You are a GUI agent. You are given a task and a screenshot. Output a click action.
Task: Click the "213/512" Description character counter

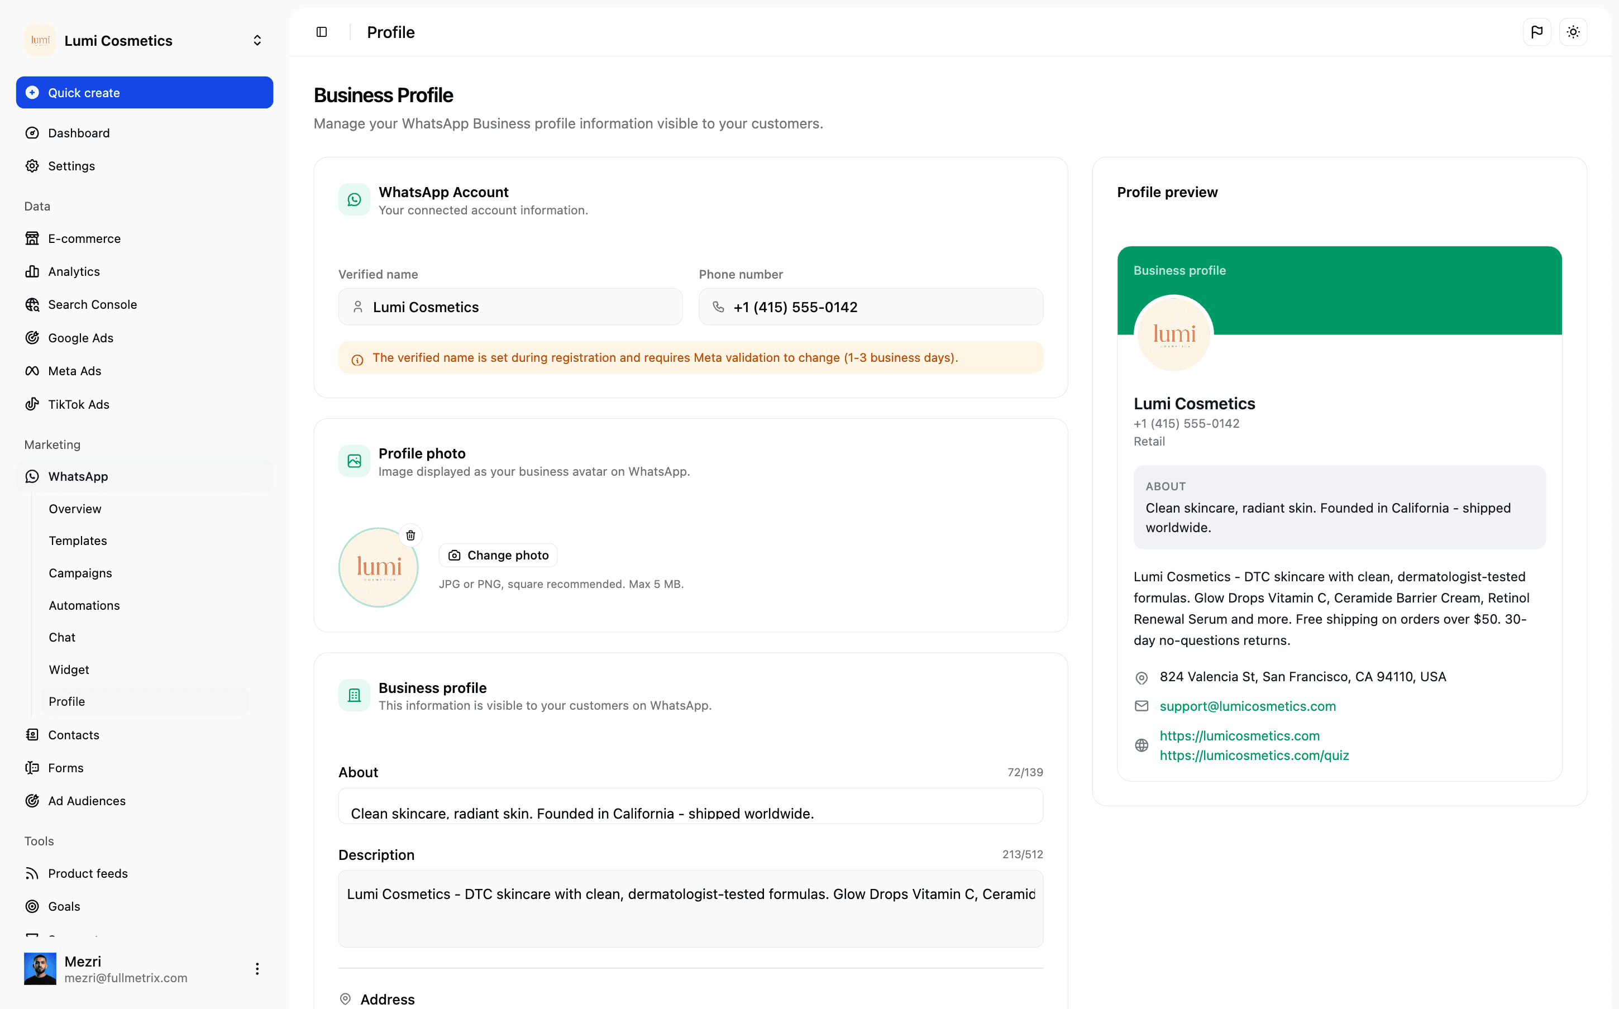pos(1023,854)
